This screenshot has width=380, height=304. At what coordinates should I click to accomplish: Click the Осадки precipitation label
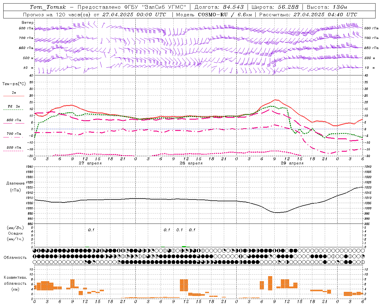tap(15, 233)
